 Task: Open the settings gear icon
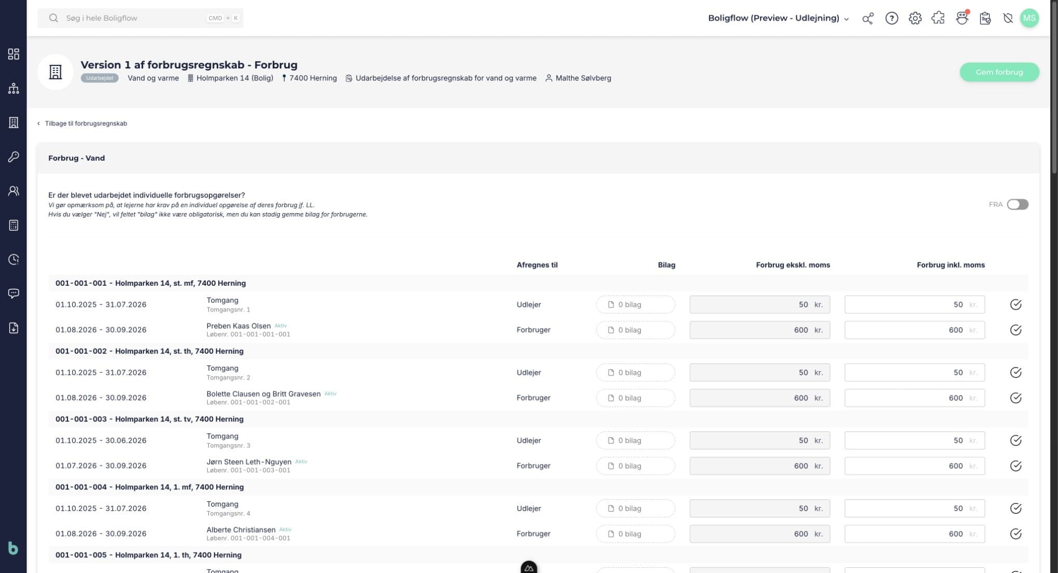pyautogui.click(x=915, y=18)
